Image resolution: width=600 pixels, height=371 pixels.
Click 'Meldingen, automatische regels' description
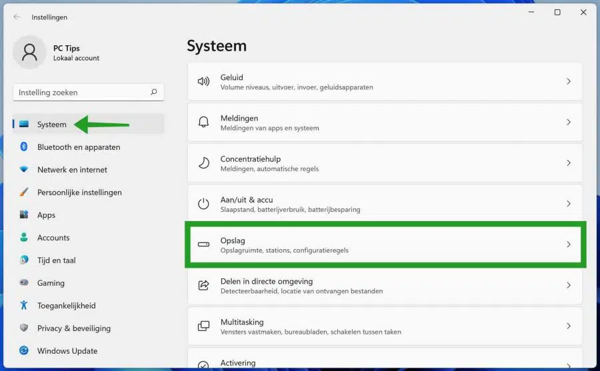[x=269, y=169]
